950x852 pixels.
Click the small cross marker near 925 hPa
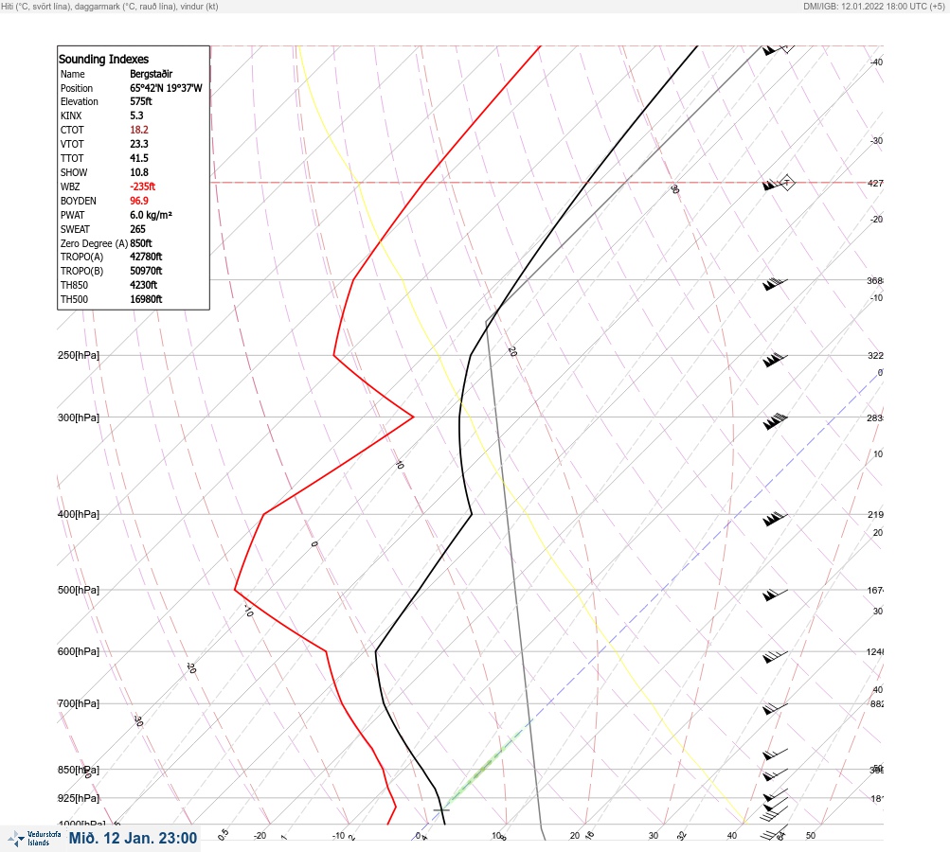pos(441,809)
